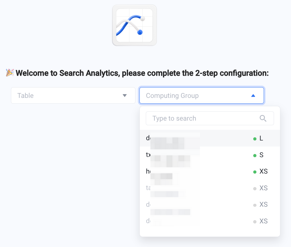Focus the 'Type to search' input field
This screenshot has width=291, height=247.
point(210,118)
